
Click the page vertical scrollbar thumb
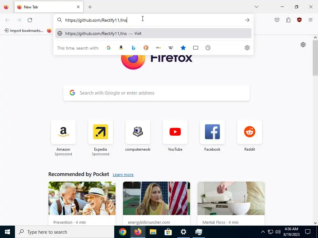[315, 58]
